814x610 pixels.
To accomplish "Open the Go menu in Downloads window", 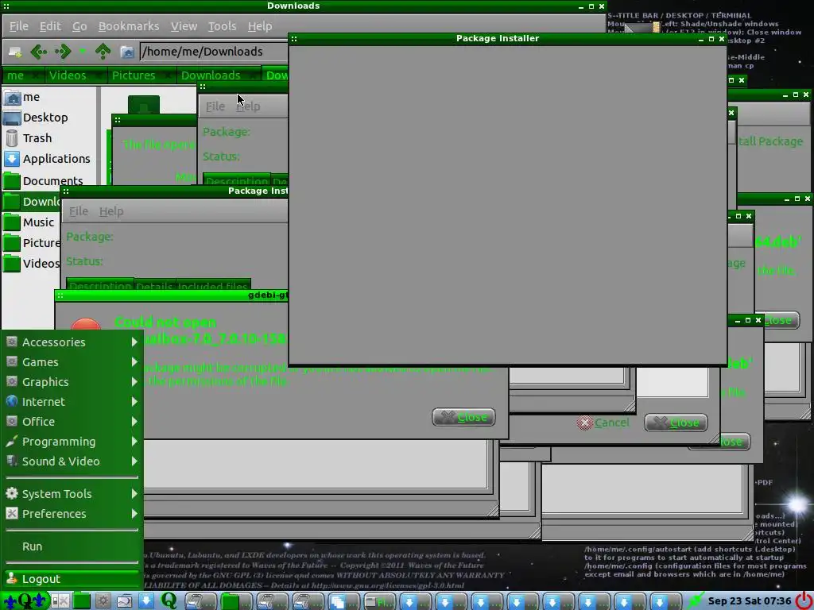I will tap(79, 26).
